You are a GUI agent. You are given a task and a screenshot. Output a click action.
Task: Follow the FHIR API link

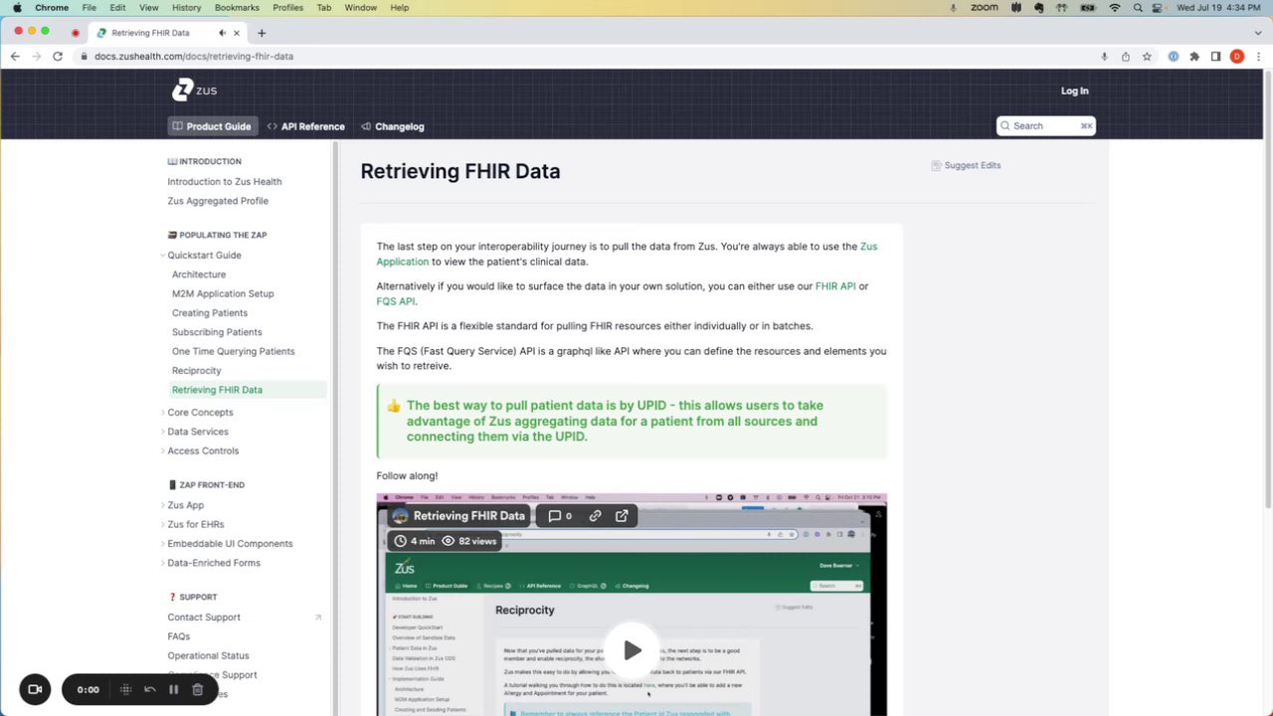(x=835, y=286)
